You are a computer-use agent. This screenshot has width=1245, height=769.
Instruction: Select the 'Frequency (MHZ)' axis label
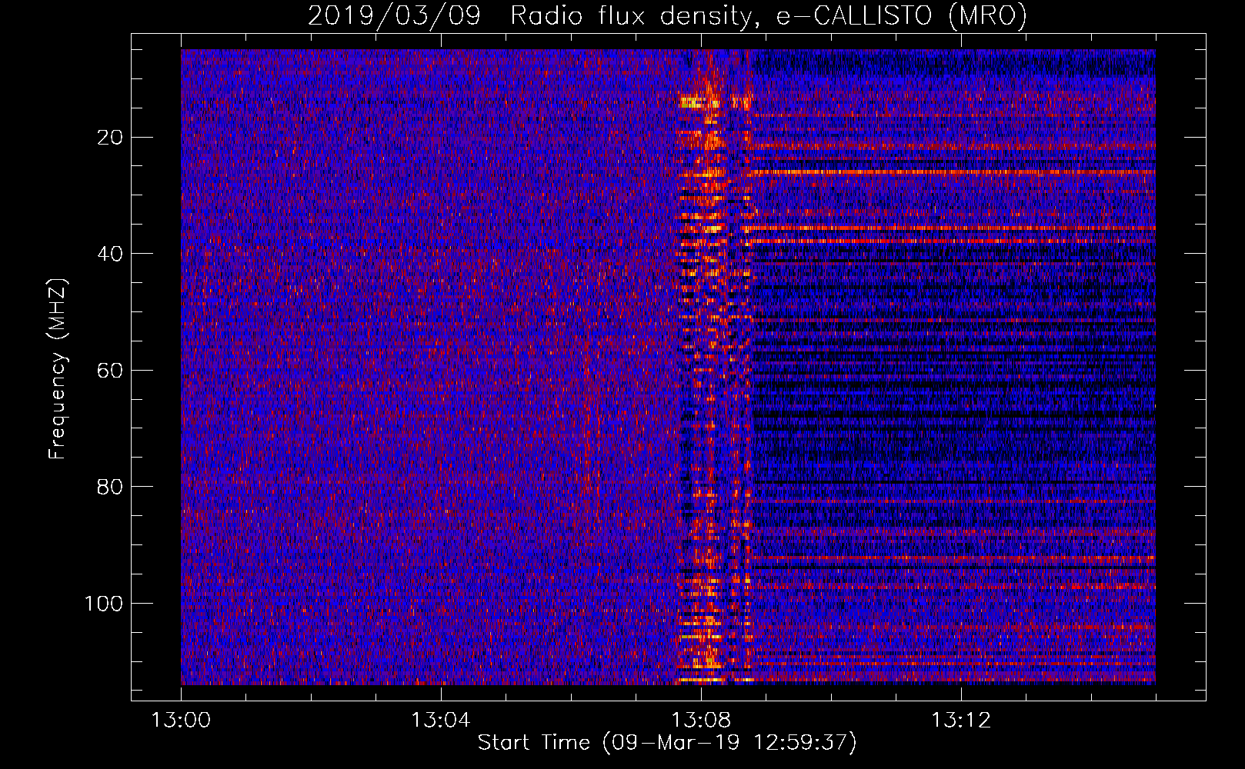(58, 368)
